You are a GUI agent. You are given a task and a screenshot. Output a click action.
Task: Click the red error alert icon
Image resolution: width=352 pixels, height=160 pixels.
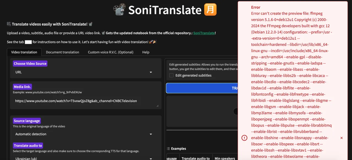[x=244, y=138]
